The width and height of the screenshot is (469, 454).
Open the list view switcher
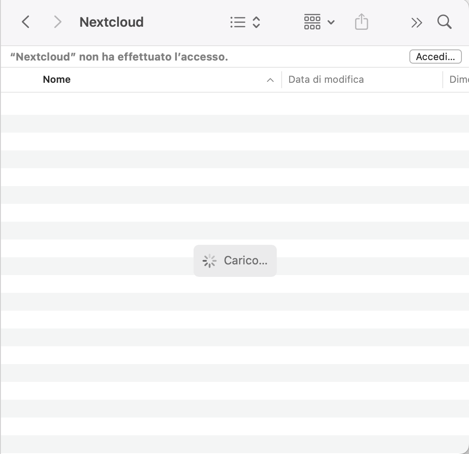click(x=245, y=22)
